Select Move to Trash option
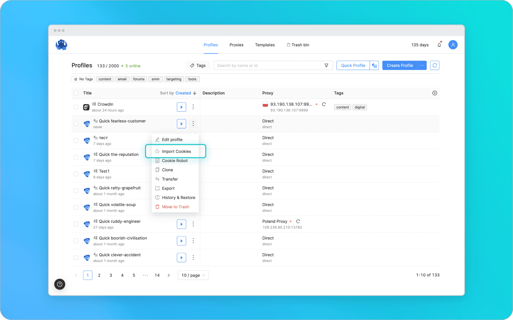Screen dimensions: 513x320 coord(175,207)
